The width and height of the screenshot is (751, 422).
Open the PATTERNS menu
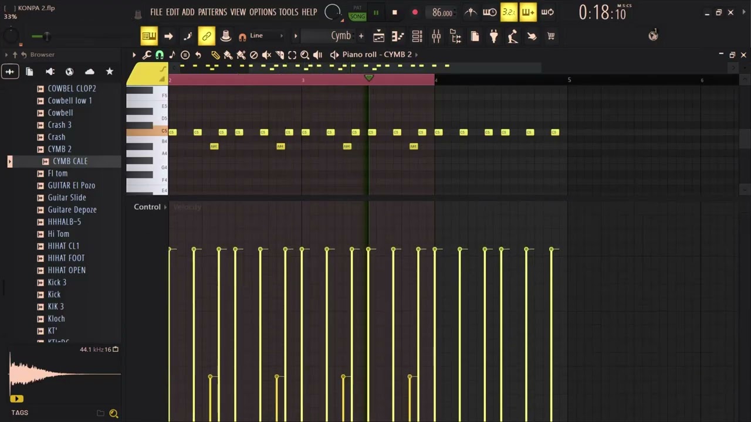coord(212,12)
